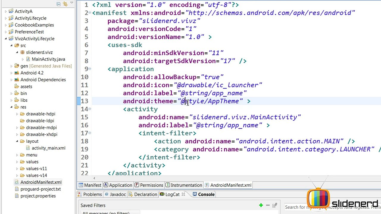The image size is (381, 214).
Task: Switch to the Permissions editor tab
Action: [x=149, y=185]
